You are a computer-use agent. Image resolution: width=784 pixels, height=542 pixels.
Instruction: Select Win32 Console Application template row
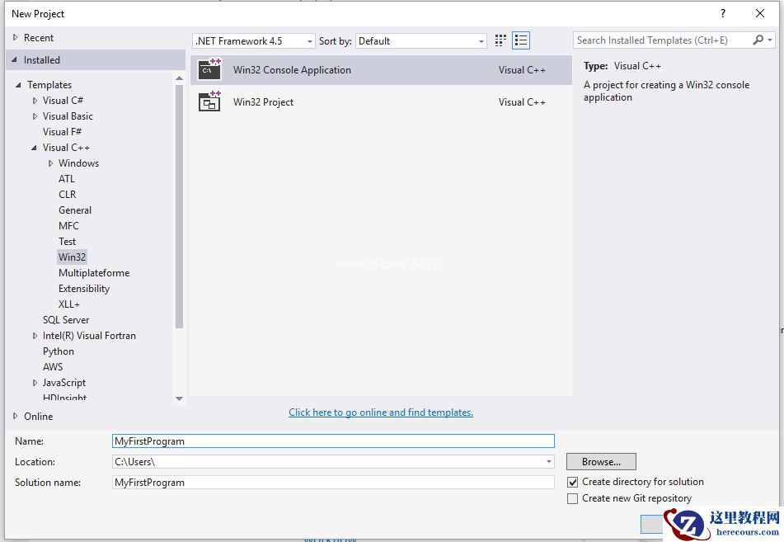pyautogui.click(x=381, y=70)
